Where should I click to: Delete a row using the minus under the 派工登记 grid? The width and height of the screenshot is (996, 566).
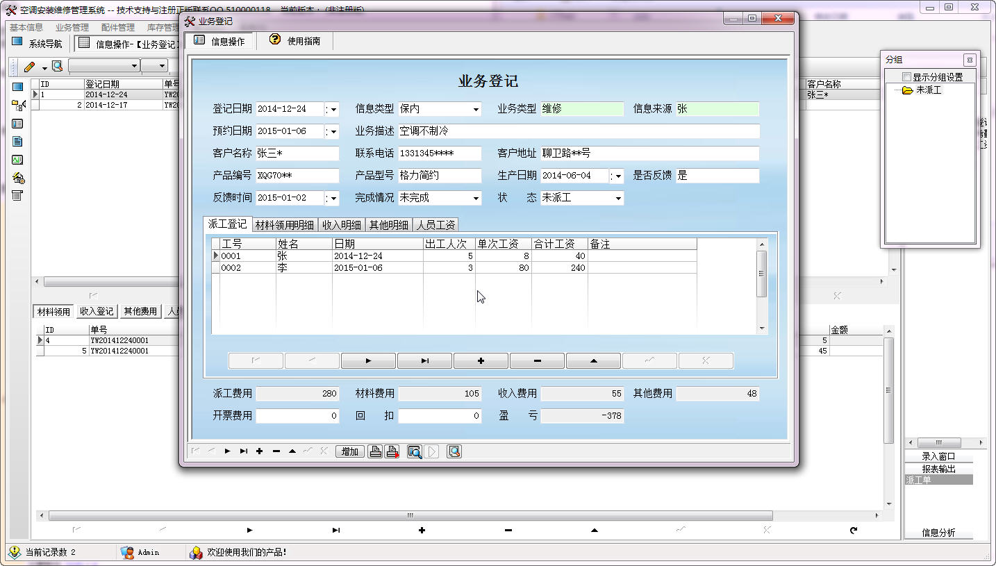pos(537,361)
